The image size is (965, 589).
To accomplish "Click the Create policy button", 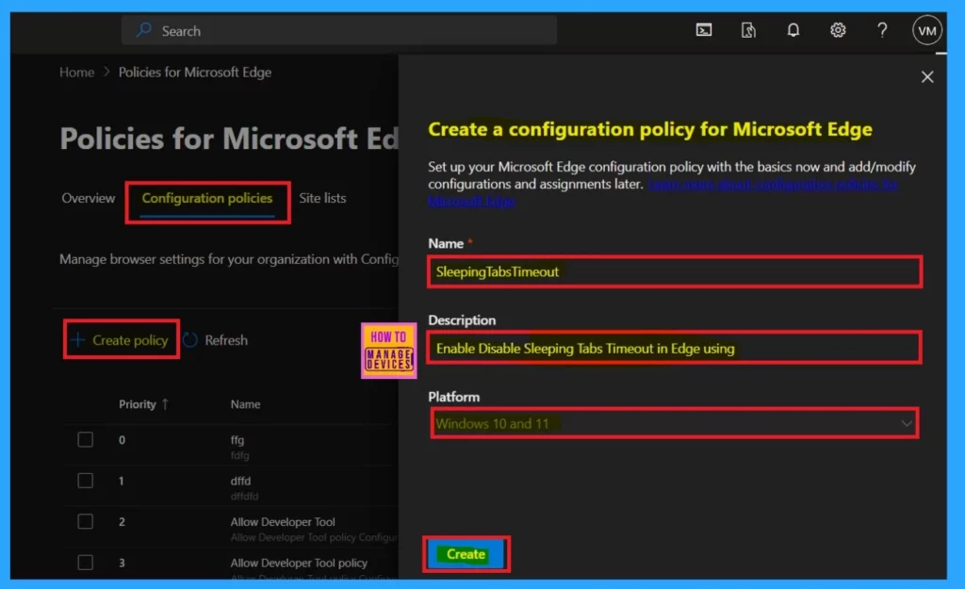I will click(x=122, y=340).
